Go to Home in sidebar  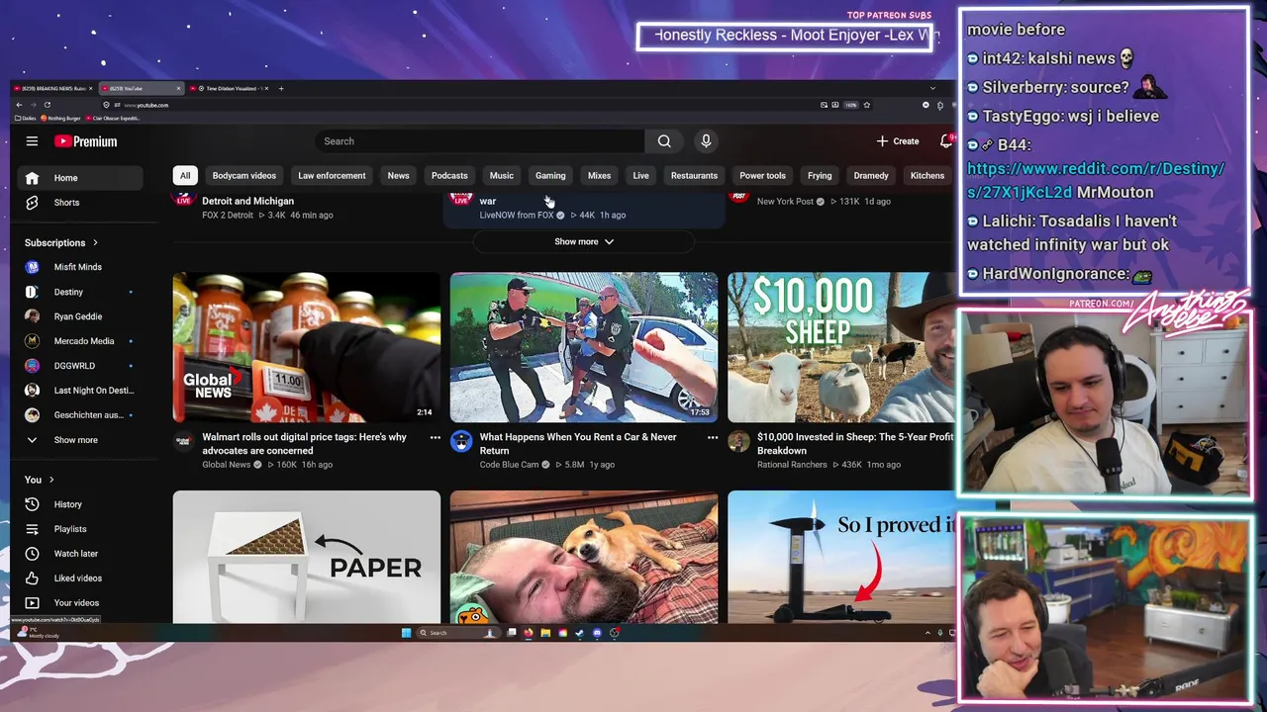pos(81,178)
